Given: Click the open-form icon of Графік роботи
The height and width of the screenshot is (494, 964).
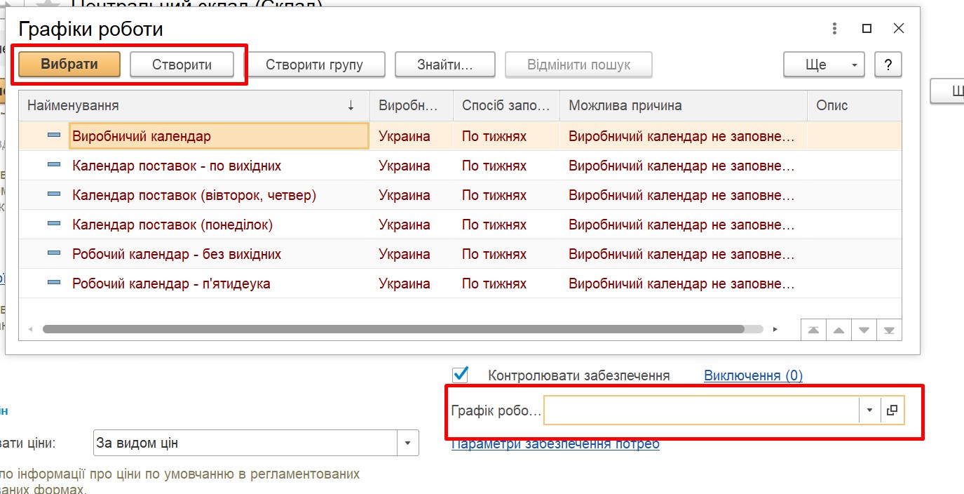Looking at the screenshot, I should click(x=892, y=410).
